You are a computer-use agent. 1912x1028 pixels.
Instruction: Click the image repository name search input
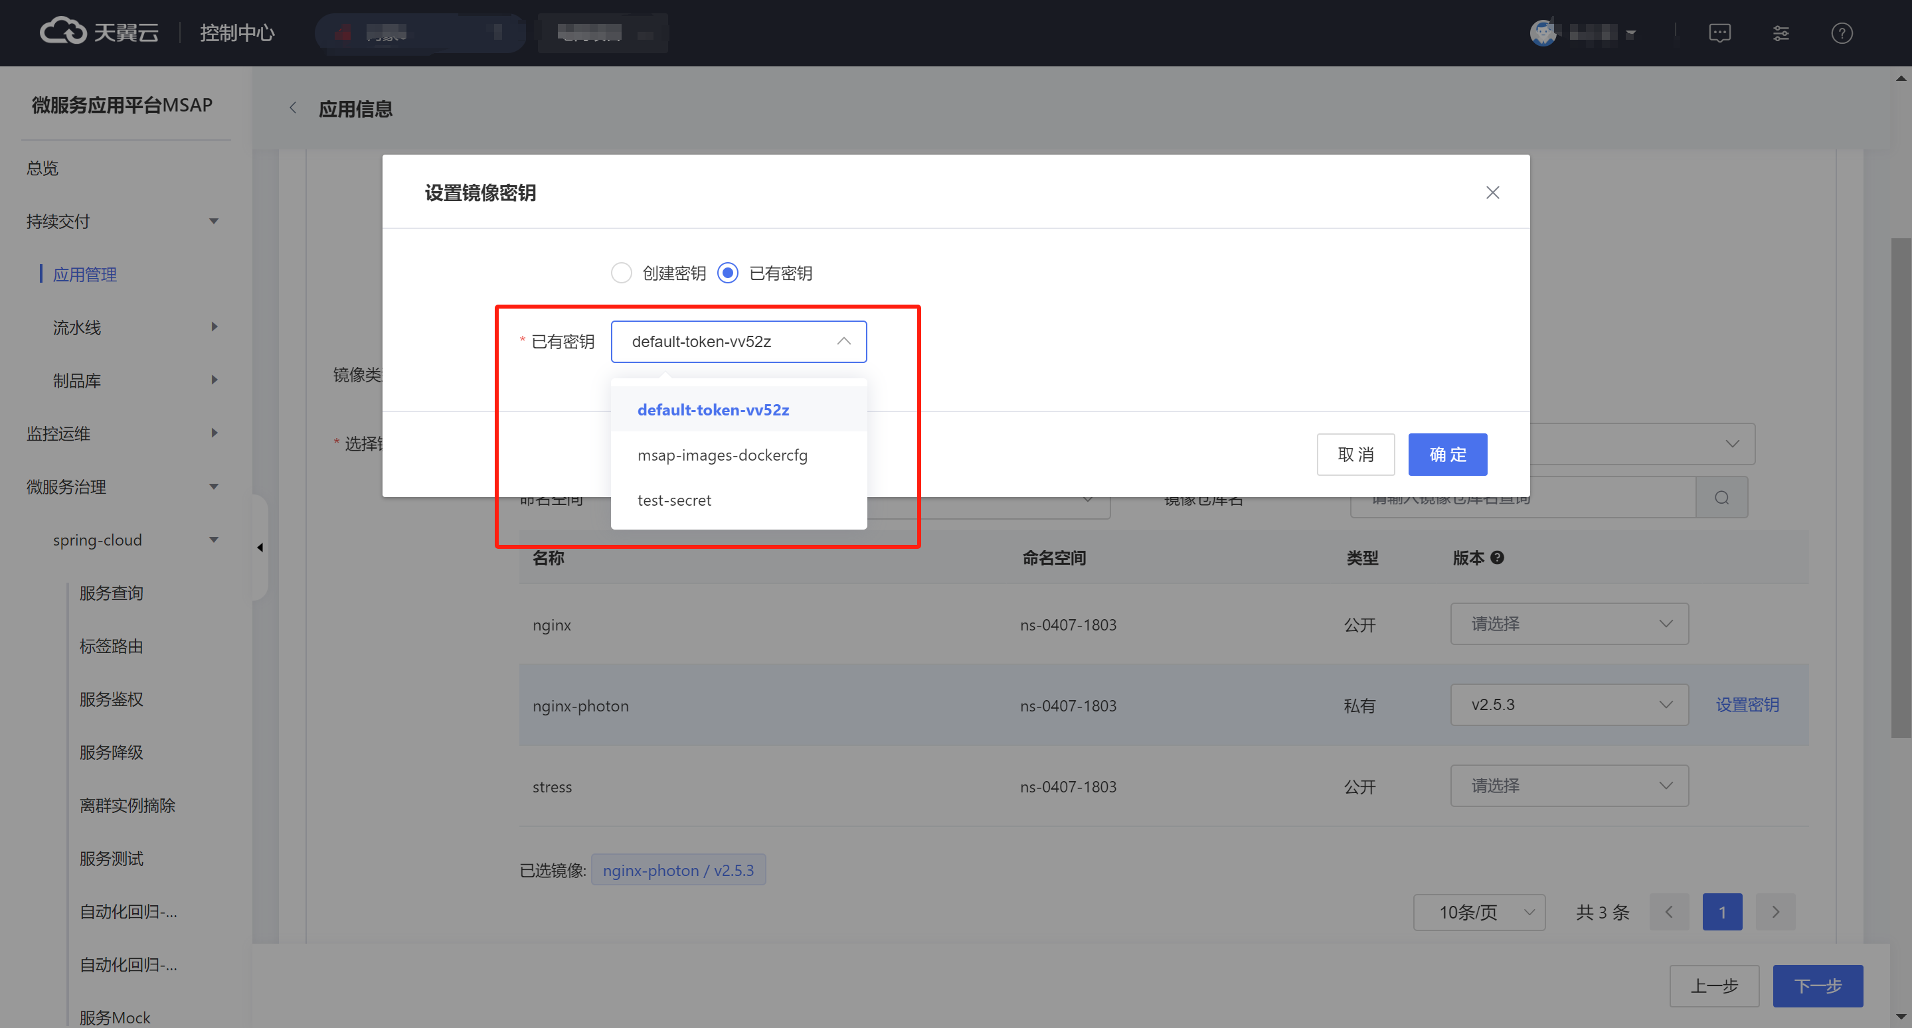1522,498
